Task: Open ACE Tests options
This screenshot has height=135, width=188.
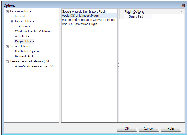Action: click(x=22, y=36)
